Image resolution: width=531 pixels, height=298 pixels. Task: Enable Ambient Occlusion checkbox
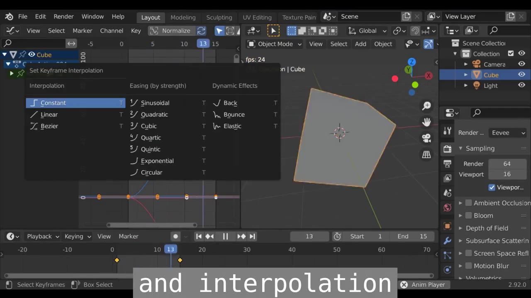pyautogui.click(x=468, y=203)
